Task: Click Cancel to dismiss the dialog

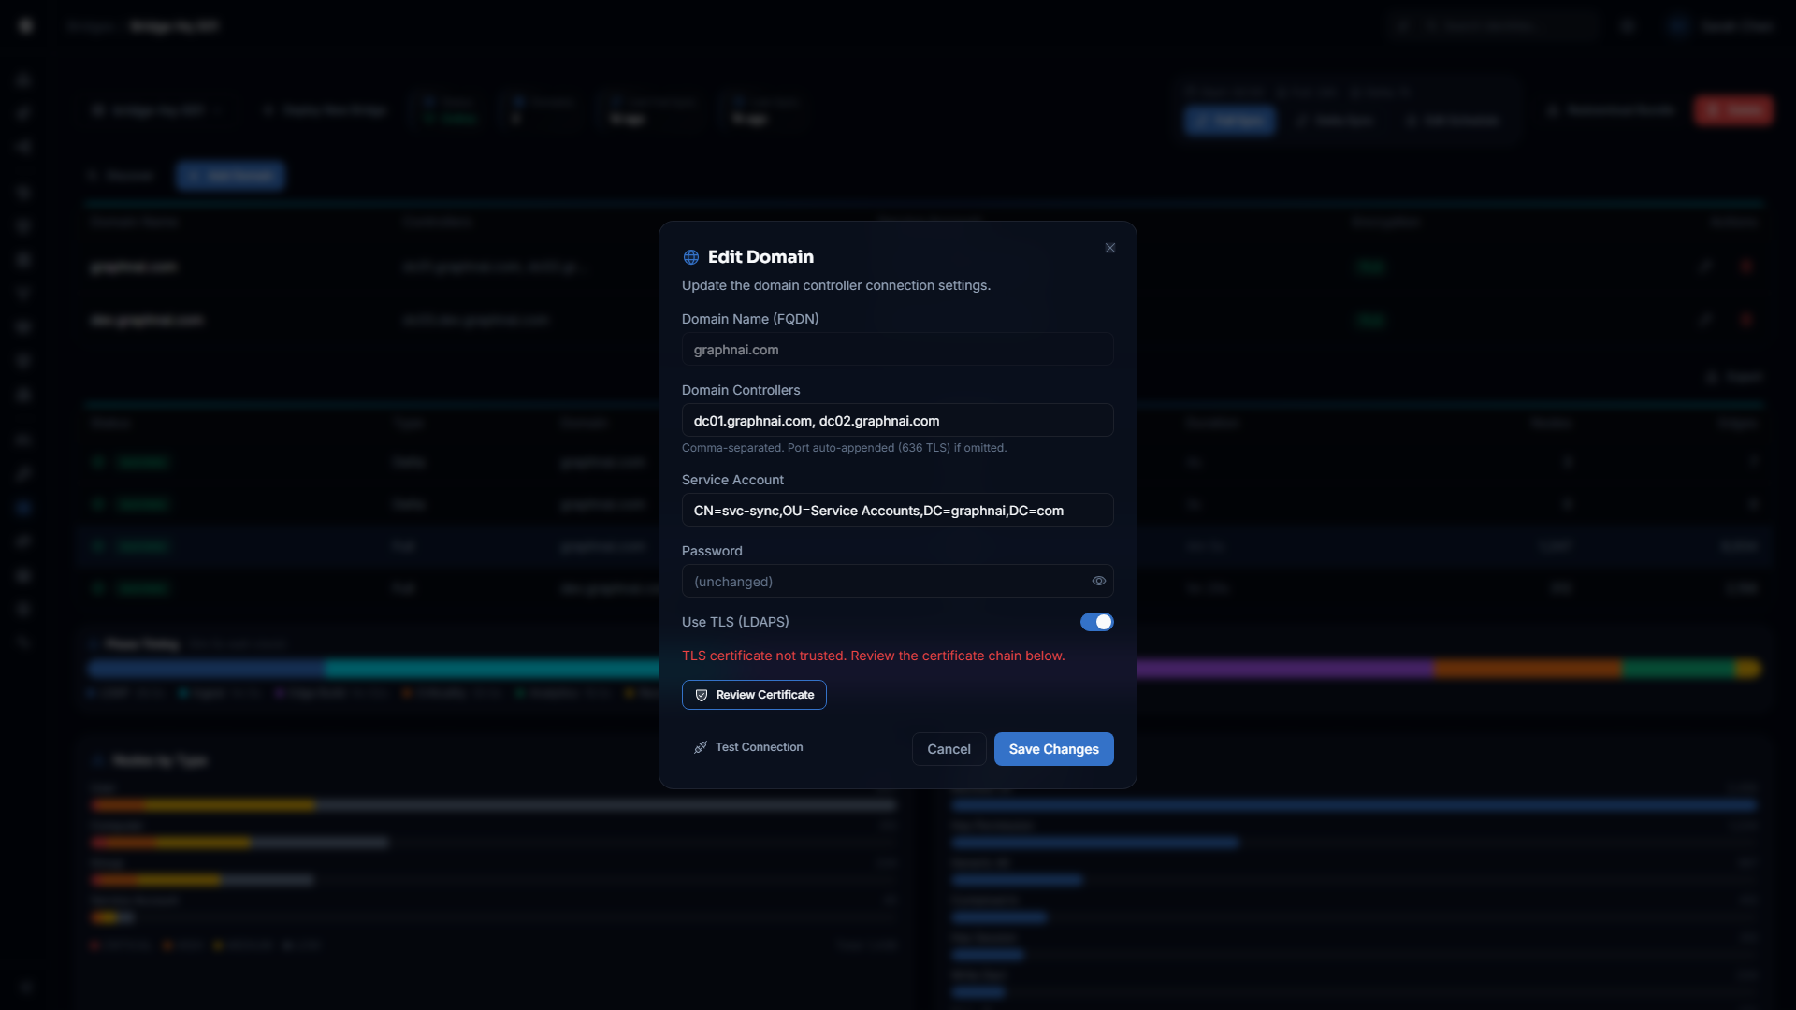Action: (x=949, y=749)
